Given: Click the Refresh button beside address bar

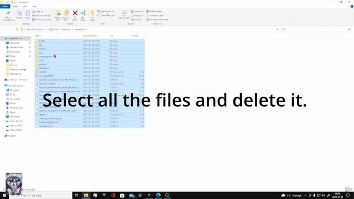Looking at the screenshot, I should click(284, 29).
